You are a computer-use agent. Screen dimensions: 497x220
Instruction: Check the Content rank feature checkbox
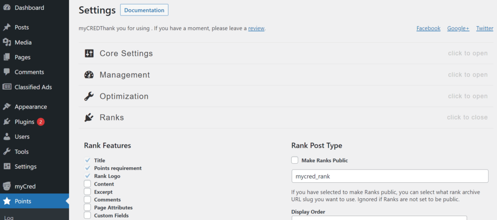(x=87, y=184)
